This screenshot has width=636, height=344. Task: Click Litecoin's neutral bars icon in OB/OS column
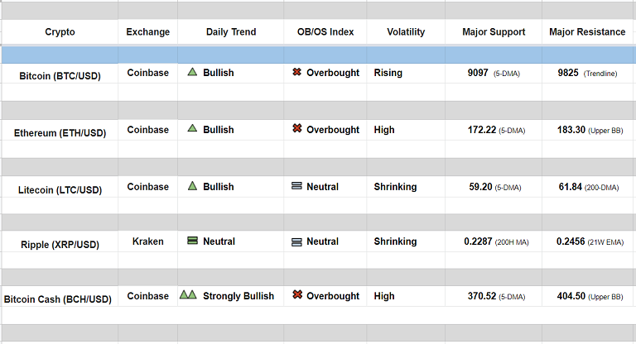coord(296,187)
